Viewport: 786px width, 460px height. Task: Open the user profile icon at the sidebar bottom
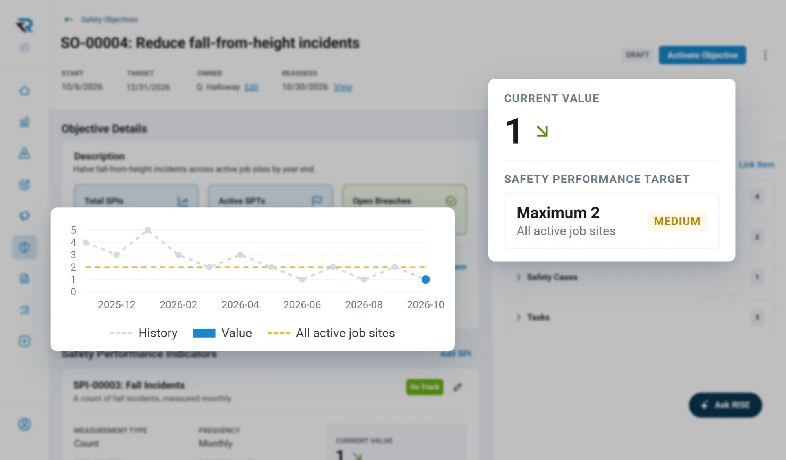pos(24,424)
